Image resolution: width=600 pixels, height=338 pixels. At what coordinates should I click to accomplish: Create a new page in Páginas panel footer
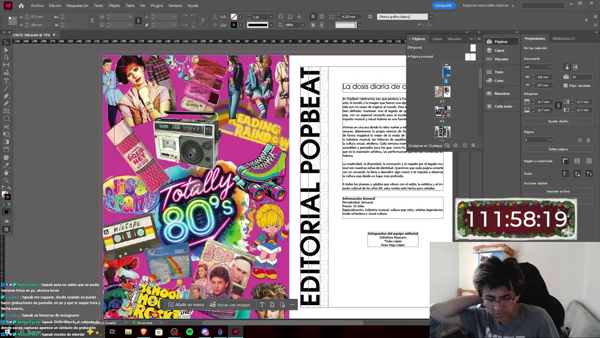click(x=465, y=146)
